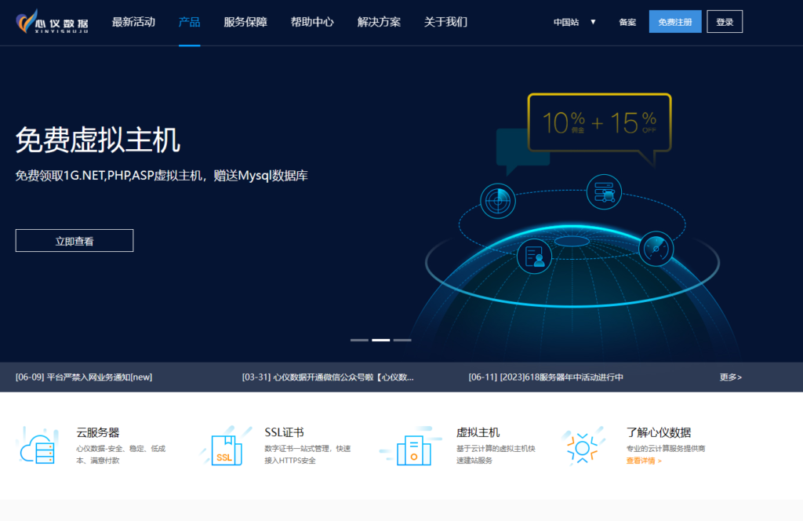Viewport: 803px width, 521px height.
Task: Click the dropdown arrow beside 中国站
Action: (593, 22)
